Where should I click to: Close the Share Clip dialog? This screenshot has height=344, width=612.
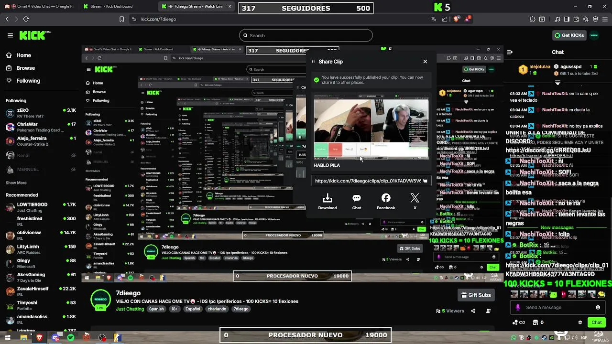click(425, 61)
